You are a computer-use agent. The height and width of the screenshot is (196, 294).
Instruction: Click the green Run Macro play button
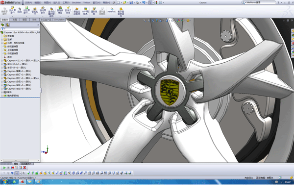coord(4,168)
